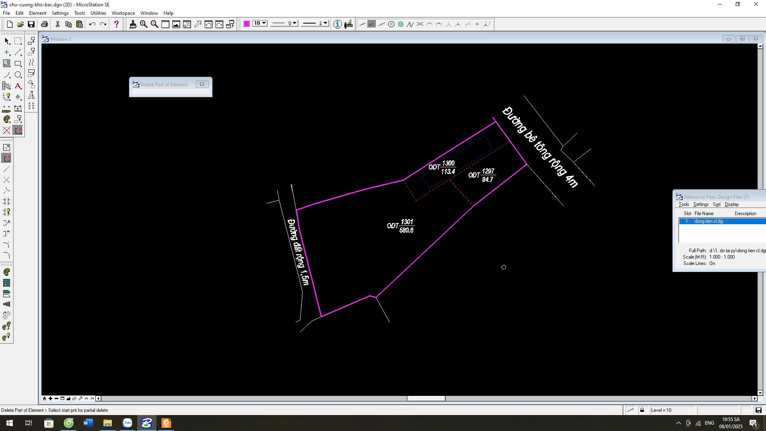Open the Analyze Element info icon
The image size is (766, 431).
(338, 24)
